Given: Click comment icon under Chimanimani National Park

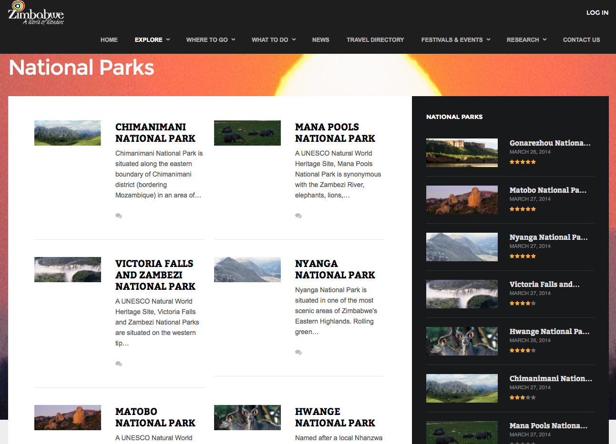Looking at the screenshot, I should coord(119,216).
